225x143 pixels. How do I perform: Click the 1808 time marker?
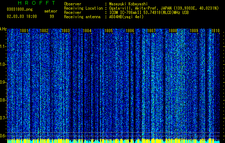173,31
